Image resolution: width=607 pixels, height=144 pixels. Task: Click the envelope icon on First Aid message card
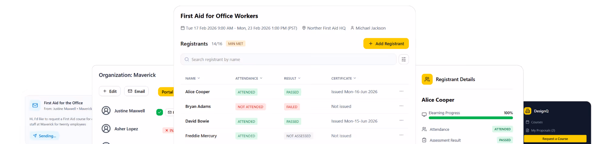pyautogui.click(x=35, y=105)
